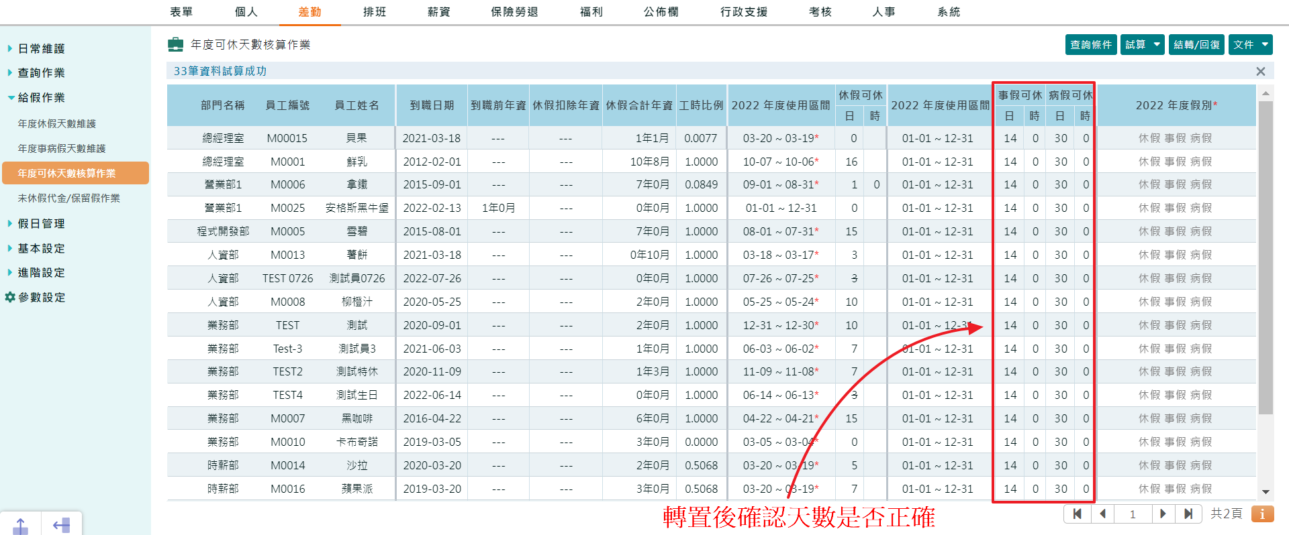This screenshot has height=535, width=1289.
Task: Expand the 查詢作業 sidebar section
Action: coord(41,72)
